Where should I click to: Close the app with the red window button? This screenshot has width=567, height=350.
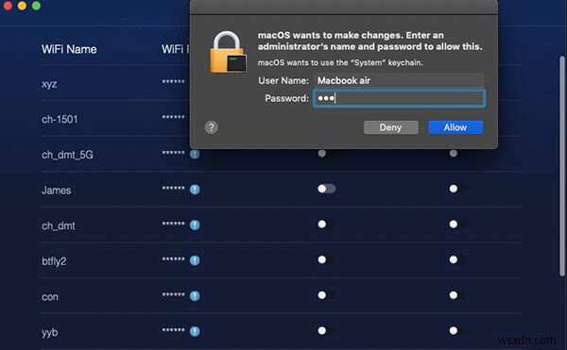pos(8,6)
